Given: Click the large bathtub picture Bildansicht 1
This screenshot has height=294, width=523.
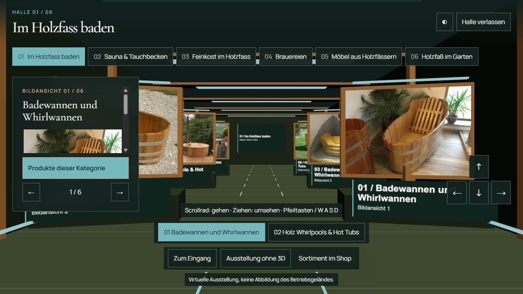Looking at the screenshot, I should coord(407,131).
